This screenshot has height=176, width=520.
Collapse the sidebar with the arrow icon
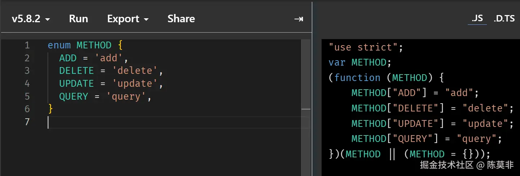299,19
